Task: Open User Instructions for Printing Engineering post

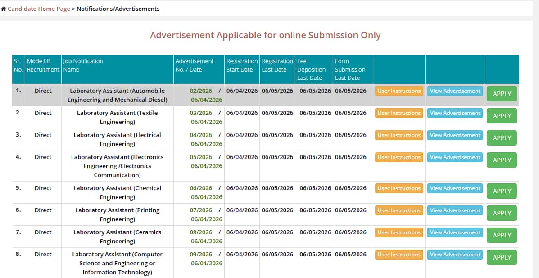Action: (x=399, y=210)
